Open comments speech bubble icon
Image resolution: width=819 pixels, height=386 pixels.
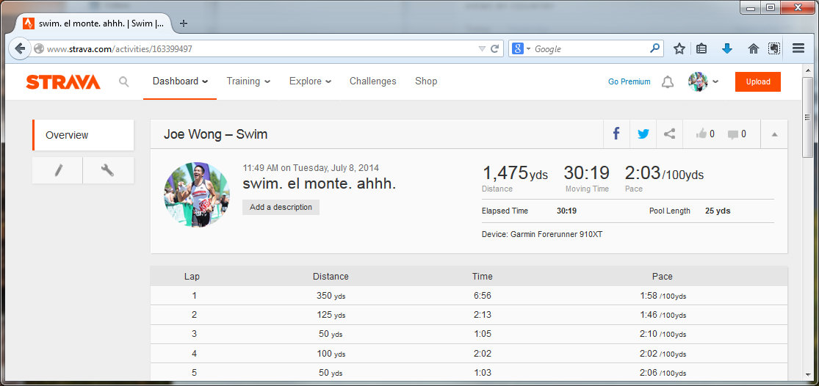(736, 134)
